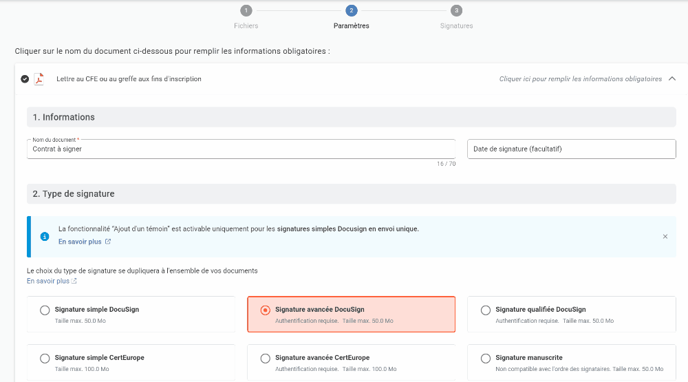The width and height of the screenshot is (688, 382).
Task: Choose Signature simple CertEurope radio button
Action: coord(45,359)
